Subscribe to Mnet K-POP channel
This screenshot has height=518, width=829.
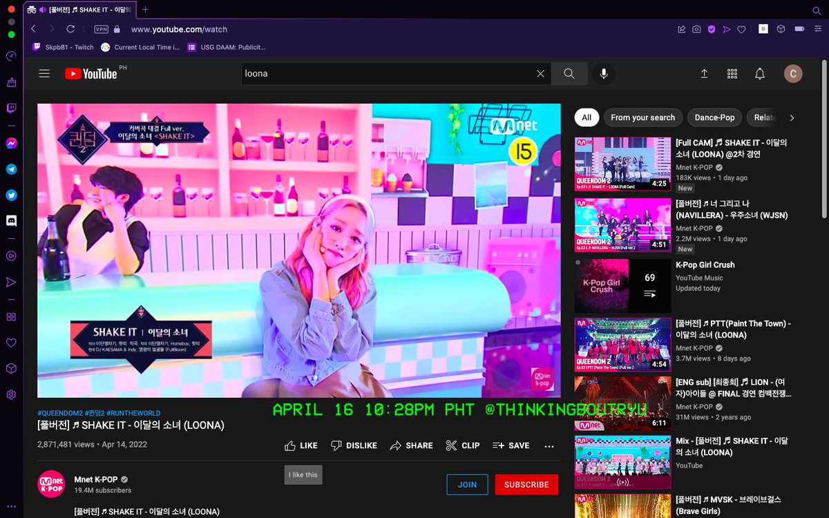pyautogui.click(x=526, y=485)
